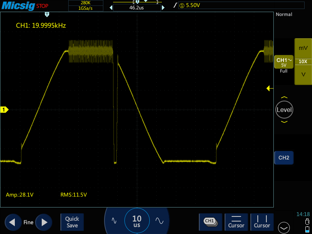
Task: Tap the 14:18 clock display
Action: (x=303, y=214)
